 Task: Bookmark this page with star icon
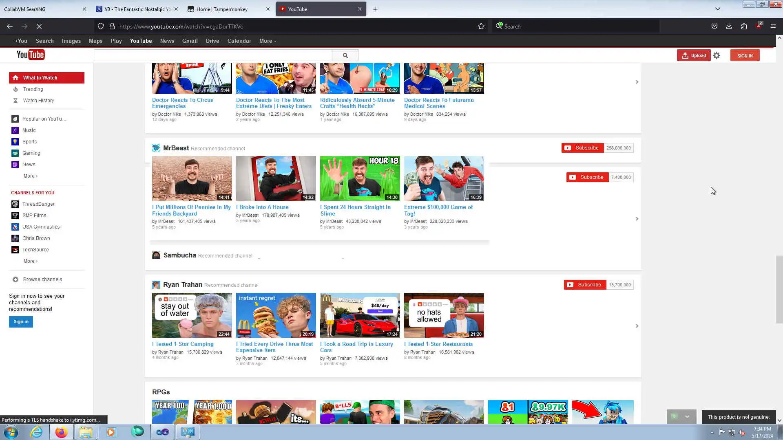[481, 26]
